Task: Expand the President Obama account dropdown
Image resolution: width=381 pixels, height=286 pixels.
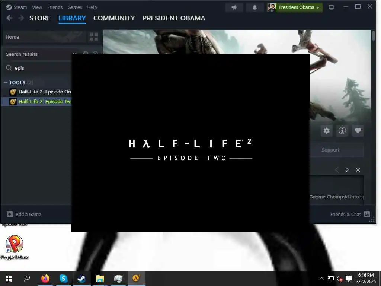Action: (299, 7)
